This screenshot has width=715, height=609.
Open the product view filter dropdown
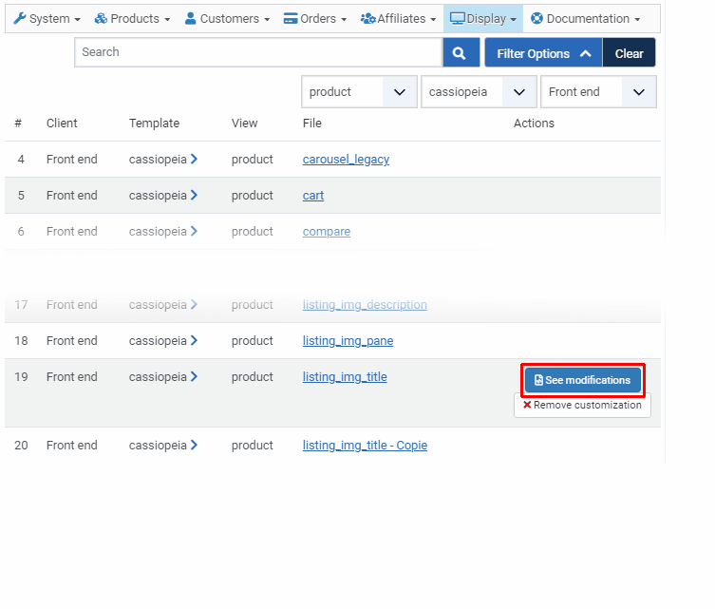click(x=359, y=92)
